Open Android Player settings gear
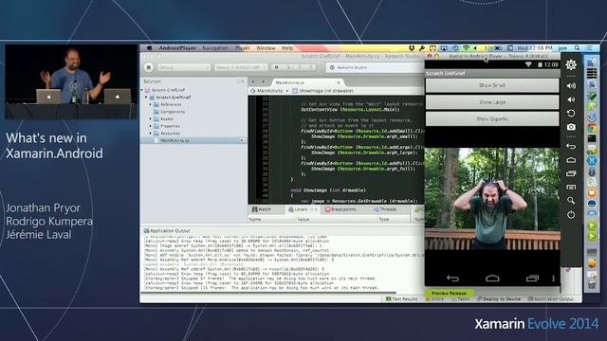 (571, 65)
